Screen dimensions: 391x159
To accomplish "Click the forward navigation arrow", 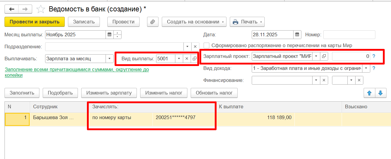I will pyautogui.click(x=25, y=9).
